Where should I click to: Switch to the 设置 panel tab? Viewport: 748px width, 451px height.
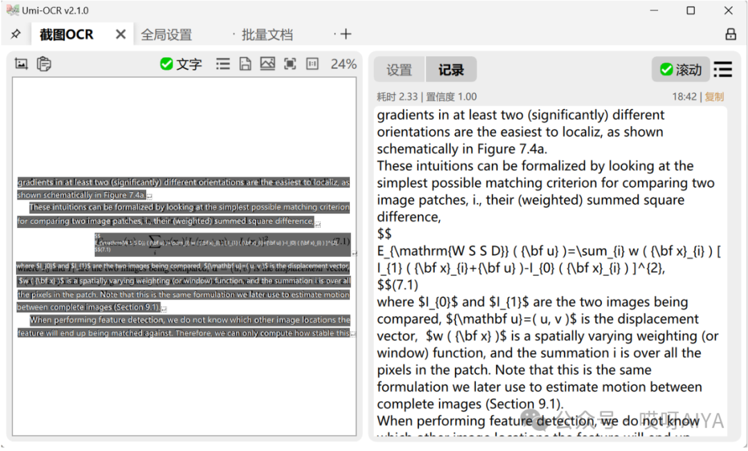(x=399, y=70)
